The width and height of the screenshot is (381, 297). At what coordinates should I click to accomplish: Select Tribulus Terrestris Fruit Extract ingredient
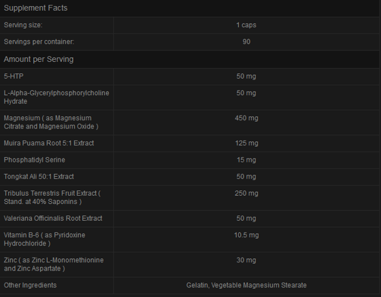[x=52, y=197]
